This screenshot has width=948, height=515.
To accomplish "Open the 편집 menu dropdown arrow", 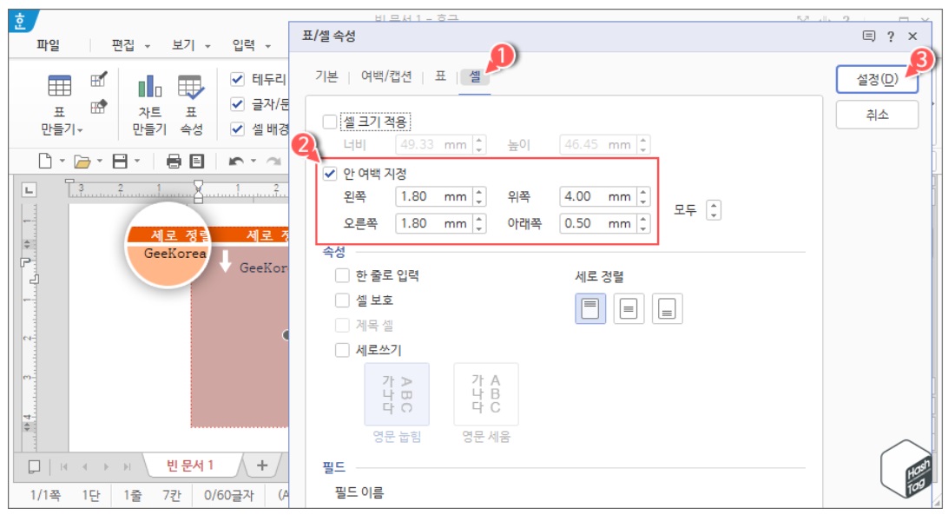I will tap(147, 47).
